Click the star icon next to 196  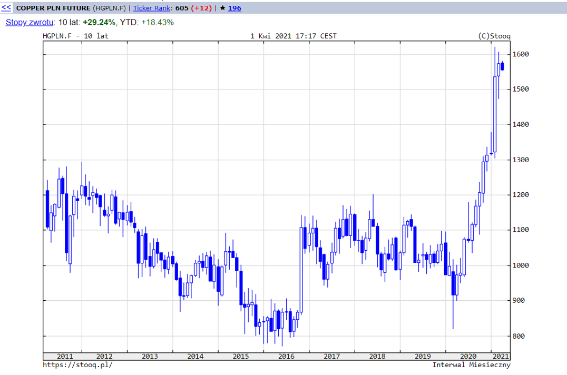222,7
